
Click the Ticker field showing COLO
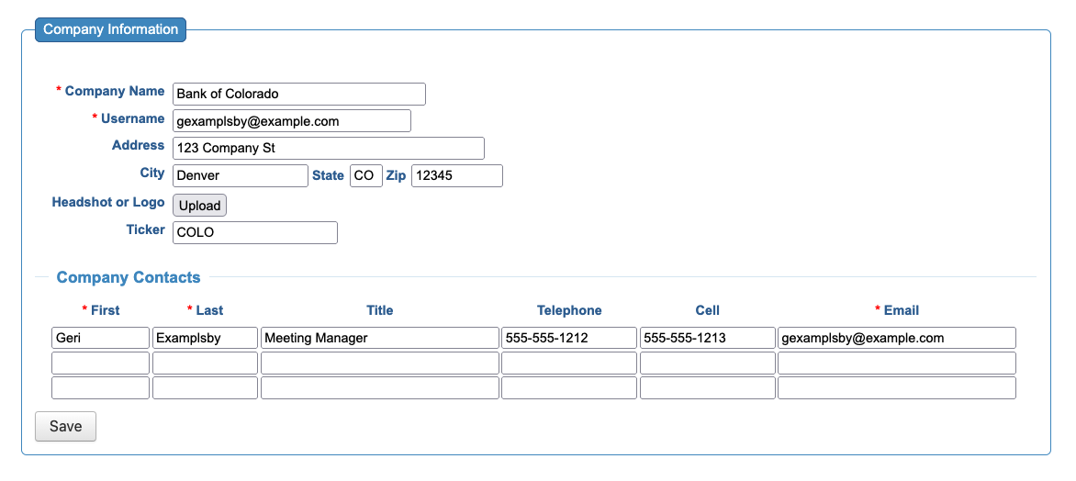(255, 232)
